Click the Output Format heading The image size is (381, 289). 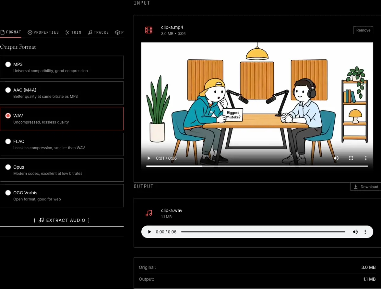[18, 47]
